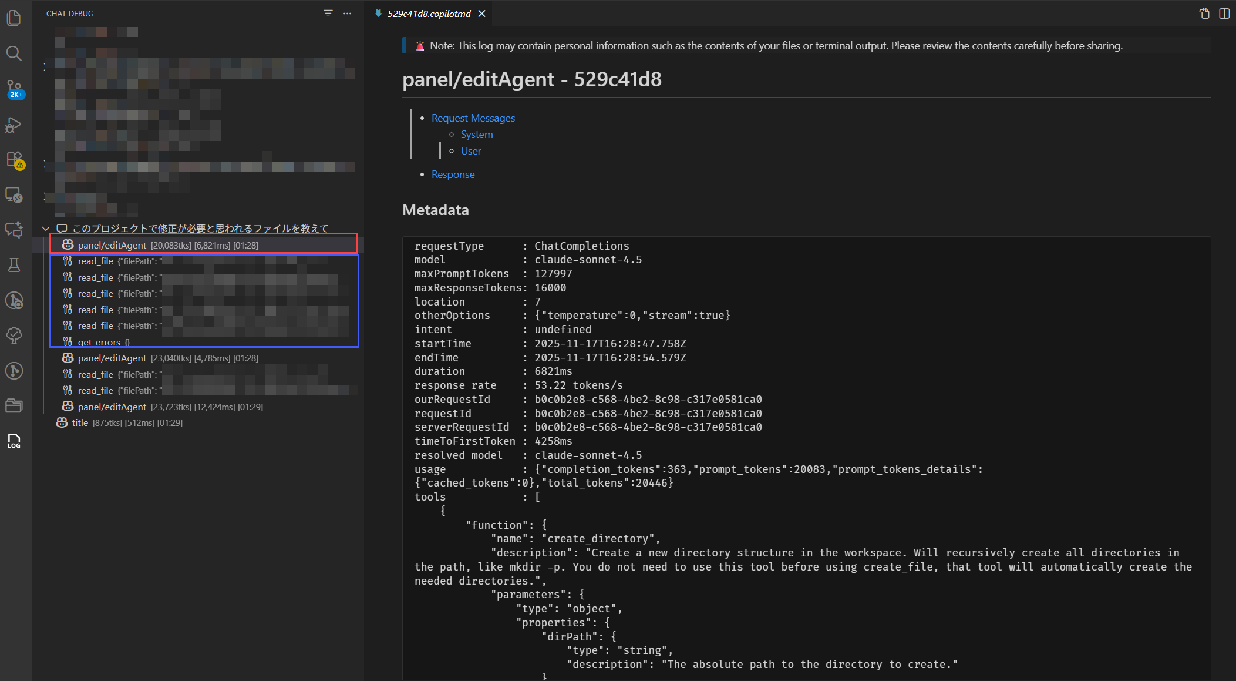Toggle the split editor layout button
Viewport: 1236px width, 681px height.
(x=1224, y=14)
